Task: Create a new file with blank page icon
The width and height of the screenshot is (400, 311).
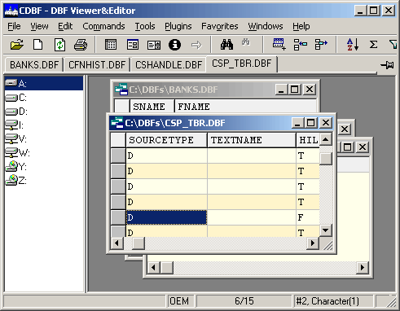Action: 37,45
